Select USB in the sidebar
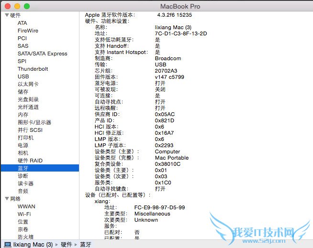Screen dimensions: 313x248 23,76
